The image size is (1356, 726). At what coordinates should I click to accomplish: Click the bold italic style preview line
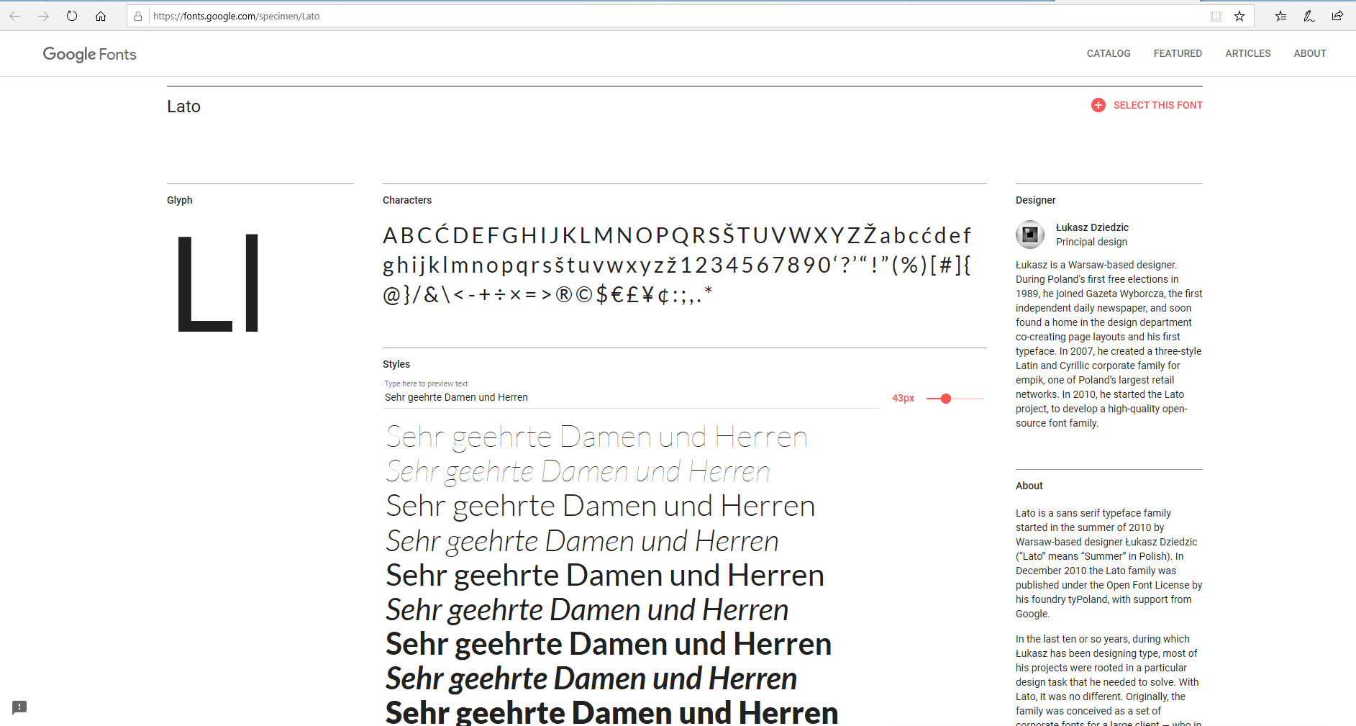tap(591, 679)
